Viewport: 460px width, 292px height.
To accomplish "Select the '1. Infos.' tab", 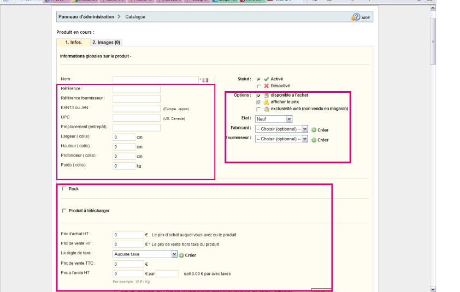I will [x=73, y=42].
